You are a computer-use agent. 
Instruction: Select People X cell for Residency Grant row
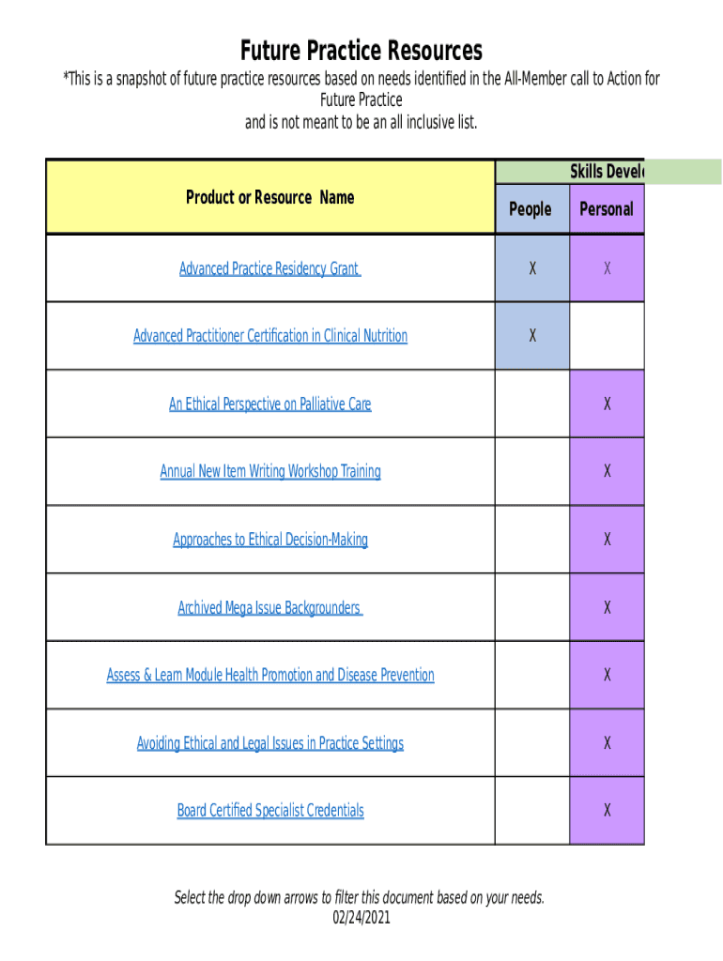[x=532, y=269]
